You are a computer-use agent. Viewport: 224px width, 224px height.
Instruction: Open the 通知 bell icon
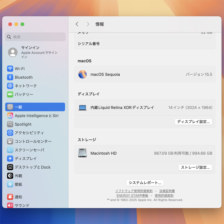pos(10,197)
